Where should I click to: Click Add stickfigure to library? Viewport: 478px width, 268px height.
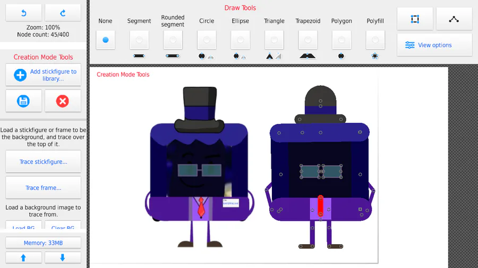click(x=43, y=75)
